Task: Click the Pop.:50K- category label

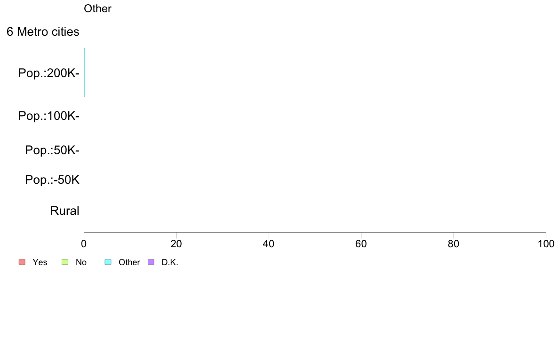Action: (52, 150)
